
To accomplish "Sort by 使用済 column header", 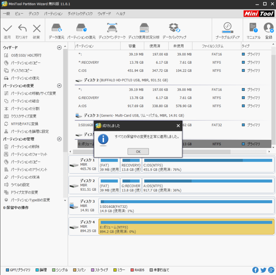I will click(156, 46).
